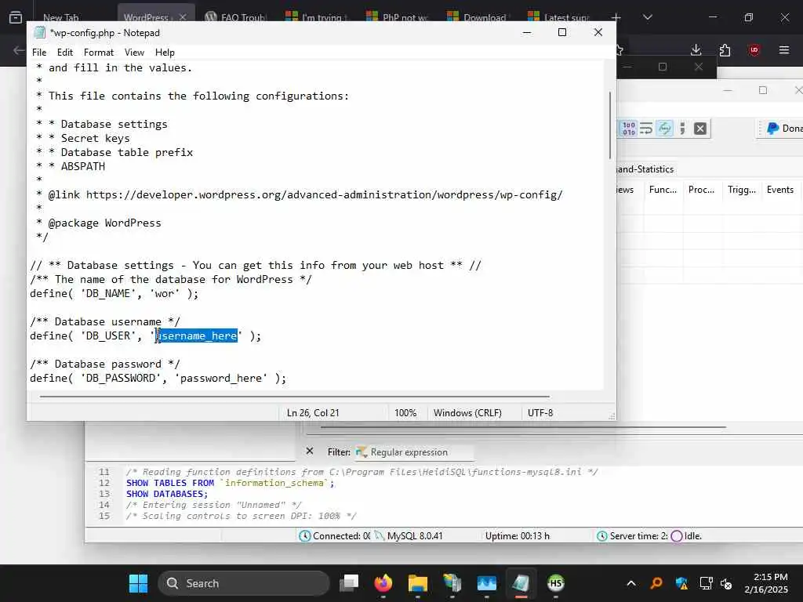
Task: Click the Regular expression filter field
Action: pos(414,452)
